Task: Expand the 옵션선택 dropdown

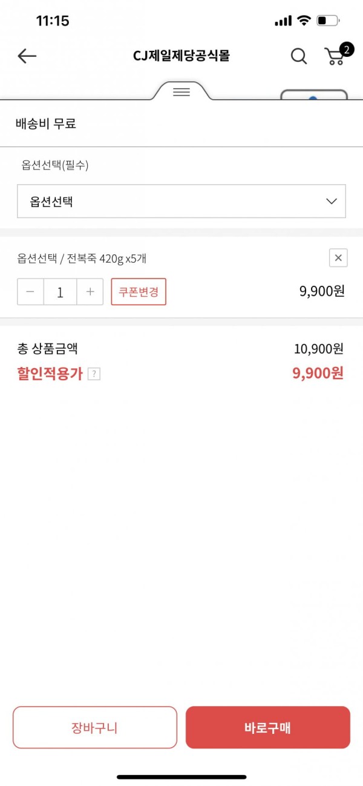Action: [181, 201]
